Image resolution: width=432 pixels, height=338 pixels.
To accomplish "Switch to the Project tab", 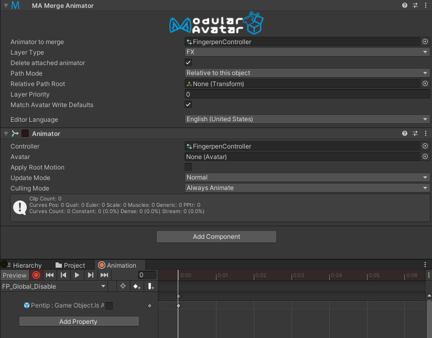I will pos(70,265).
